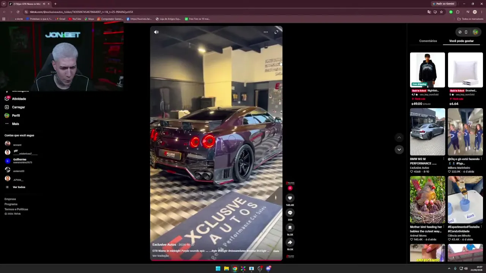486x273 pixels.
Task: Open the white pillow product thumbnail
Action: click(x=465, y=70)
